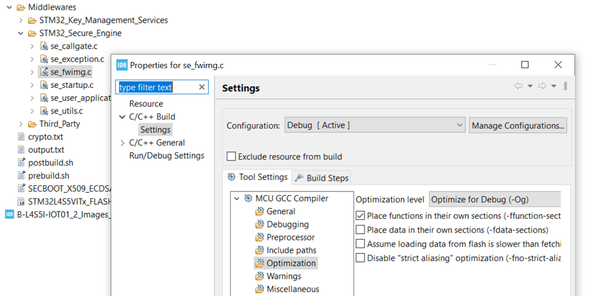Close the Properties for se_fwimg.c dialog
The width and height of the screenshot is (597, 296).
coord(558,65)
